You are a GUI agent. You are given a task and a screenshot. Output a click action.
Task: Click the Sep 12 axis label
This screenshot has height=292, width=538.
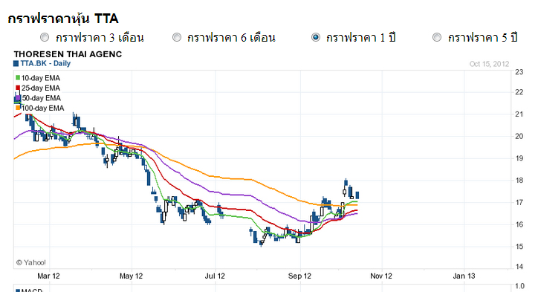pyautogui.click(x=299, y=276)
